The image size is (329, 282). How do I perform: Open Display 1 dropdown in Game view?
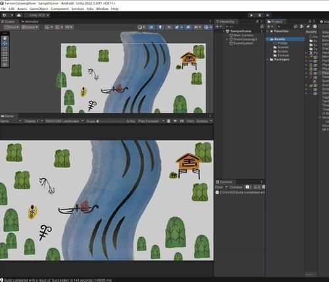pos(34,121)
